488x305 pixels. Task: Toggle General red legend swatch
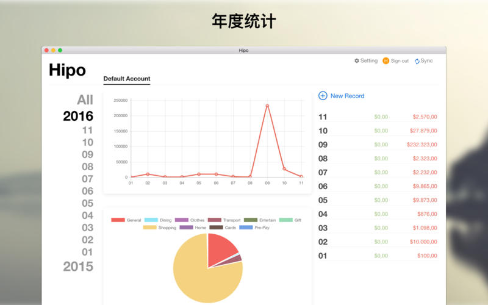[118, 220]
